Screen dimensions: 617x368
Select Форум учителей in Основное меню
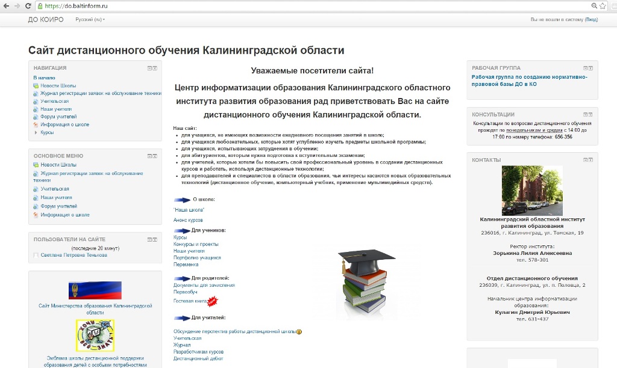click(58, 206)
